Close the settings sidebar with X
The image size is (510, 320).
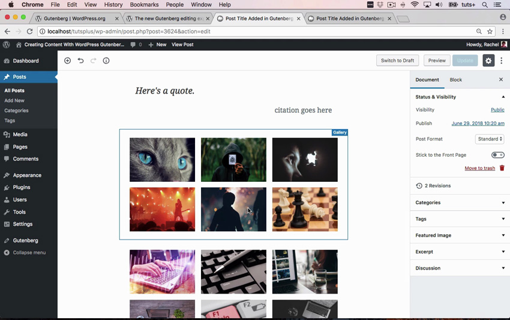pos(501,80)
